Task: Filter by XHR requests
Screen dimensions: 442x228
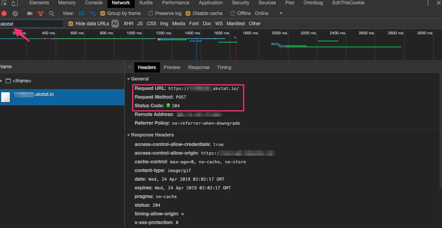Action: (128, 24)
